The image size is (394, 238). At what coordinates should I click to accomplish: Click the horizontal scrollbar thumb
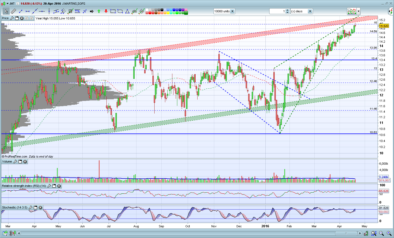point(346,233)
